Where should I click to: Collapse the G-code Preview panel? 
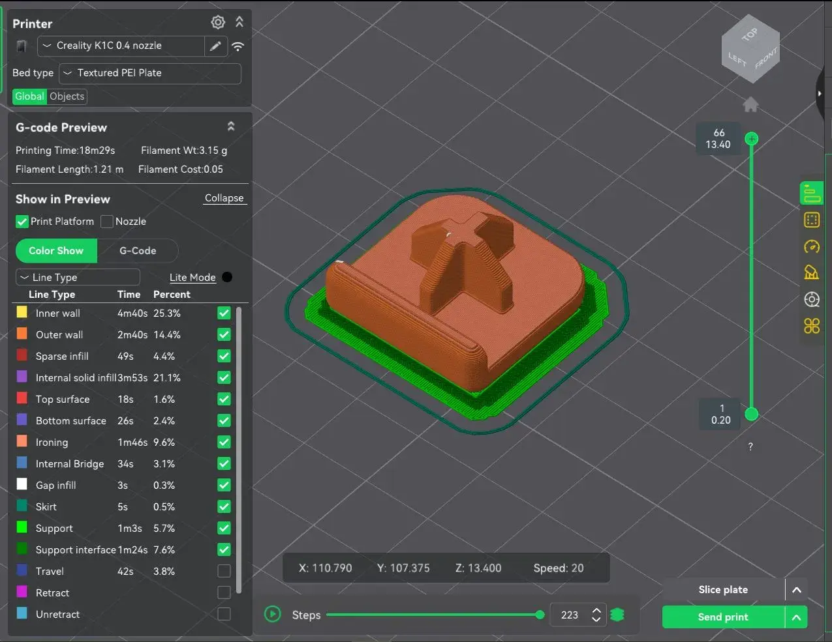pos(231,126)
